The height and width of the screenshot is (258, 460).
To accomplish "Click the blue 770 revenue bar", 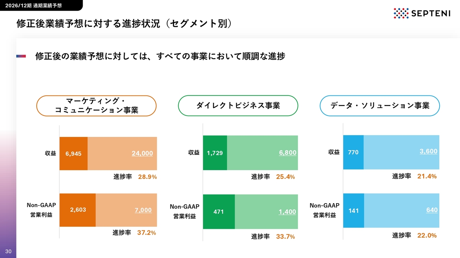I will point(354,152).
